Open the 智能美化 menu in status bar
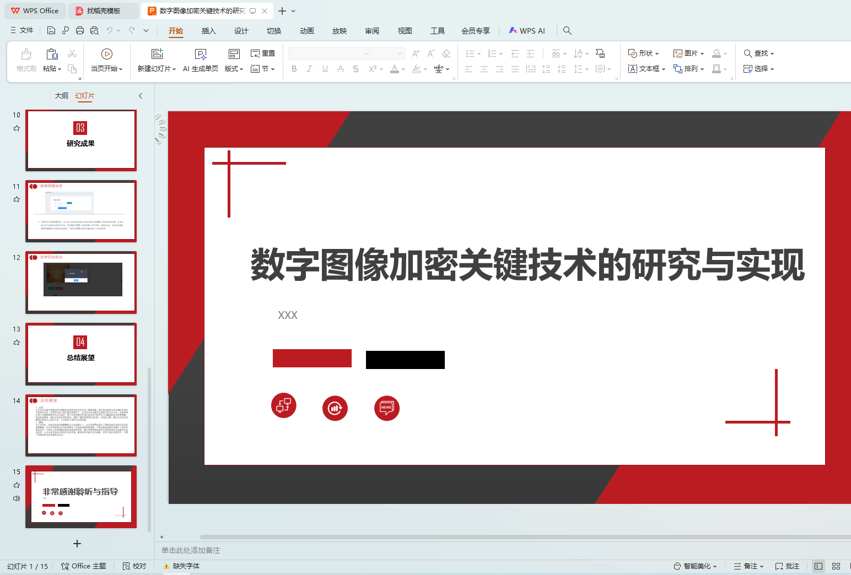This screenshot has height=575, width=851. pos(696,566)
